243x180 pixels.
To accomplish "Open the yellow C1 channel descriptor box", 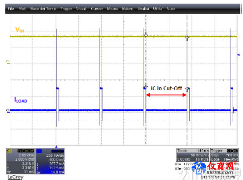I will [21, 161].
